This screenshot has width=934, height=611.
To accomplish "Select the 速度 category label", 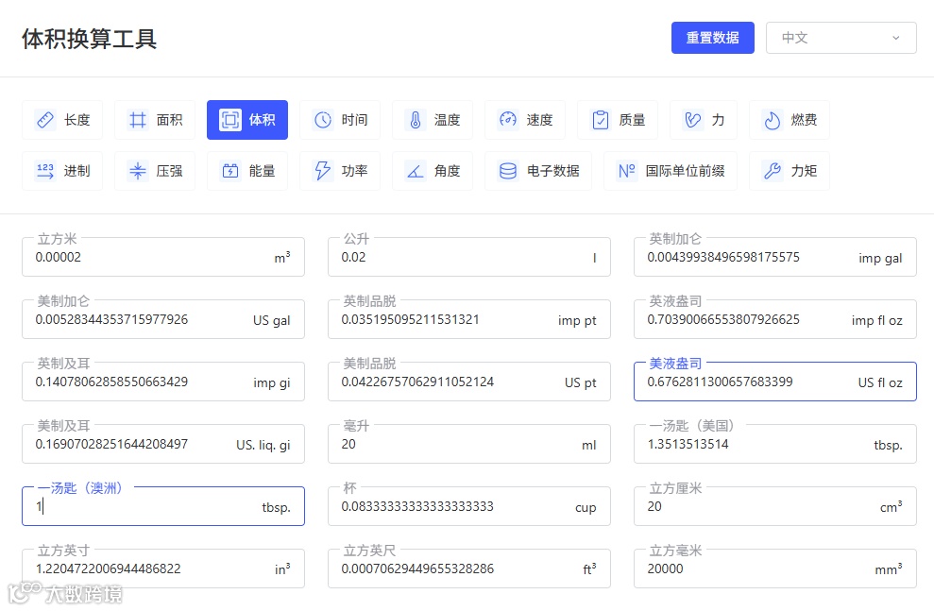I will pos(539,120).
